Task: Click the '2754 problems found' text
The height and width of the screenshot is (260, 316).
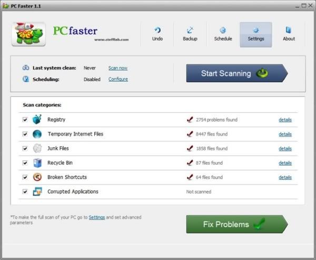Action: 216,120
